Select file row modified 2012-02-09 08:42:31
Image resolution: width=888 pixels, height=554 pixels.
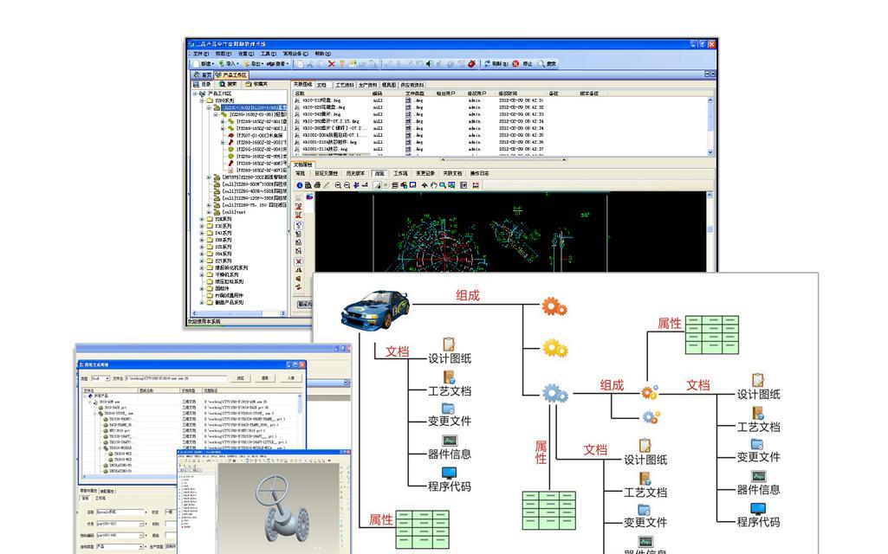501,100
